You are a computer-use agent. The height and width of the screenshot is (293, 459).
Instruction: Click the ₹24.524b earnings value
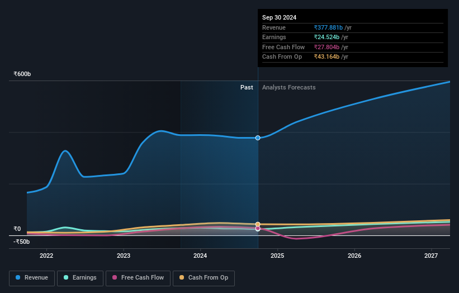[326, 37]
